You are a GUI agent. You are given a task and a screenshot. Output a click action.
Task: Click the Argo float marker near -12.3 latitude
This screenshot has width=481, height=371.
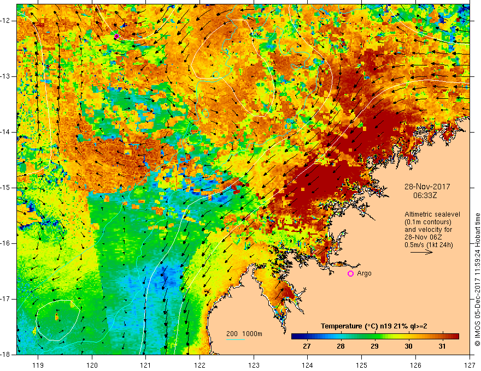116,36
